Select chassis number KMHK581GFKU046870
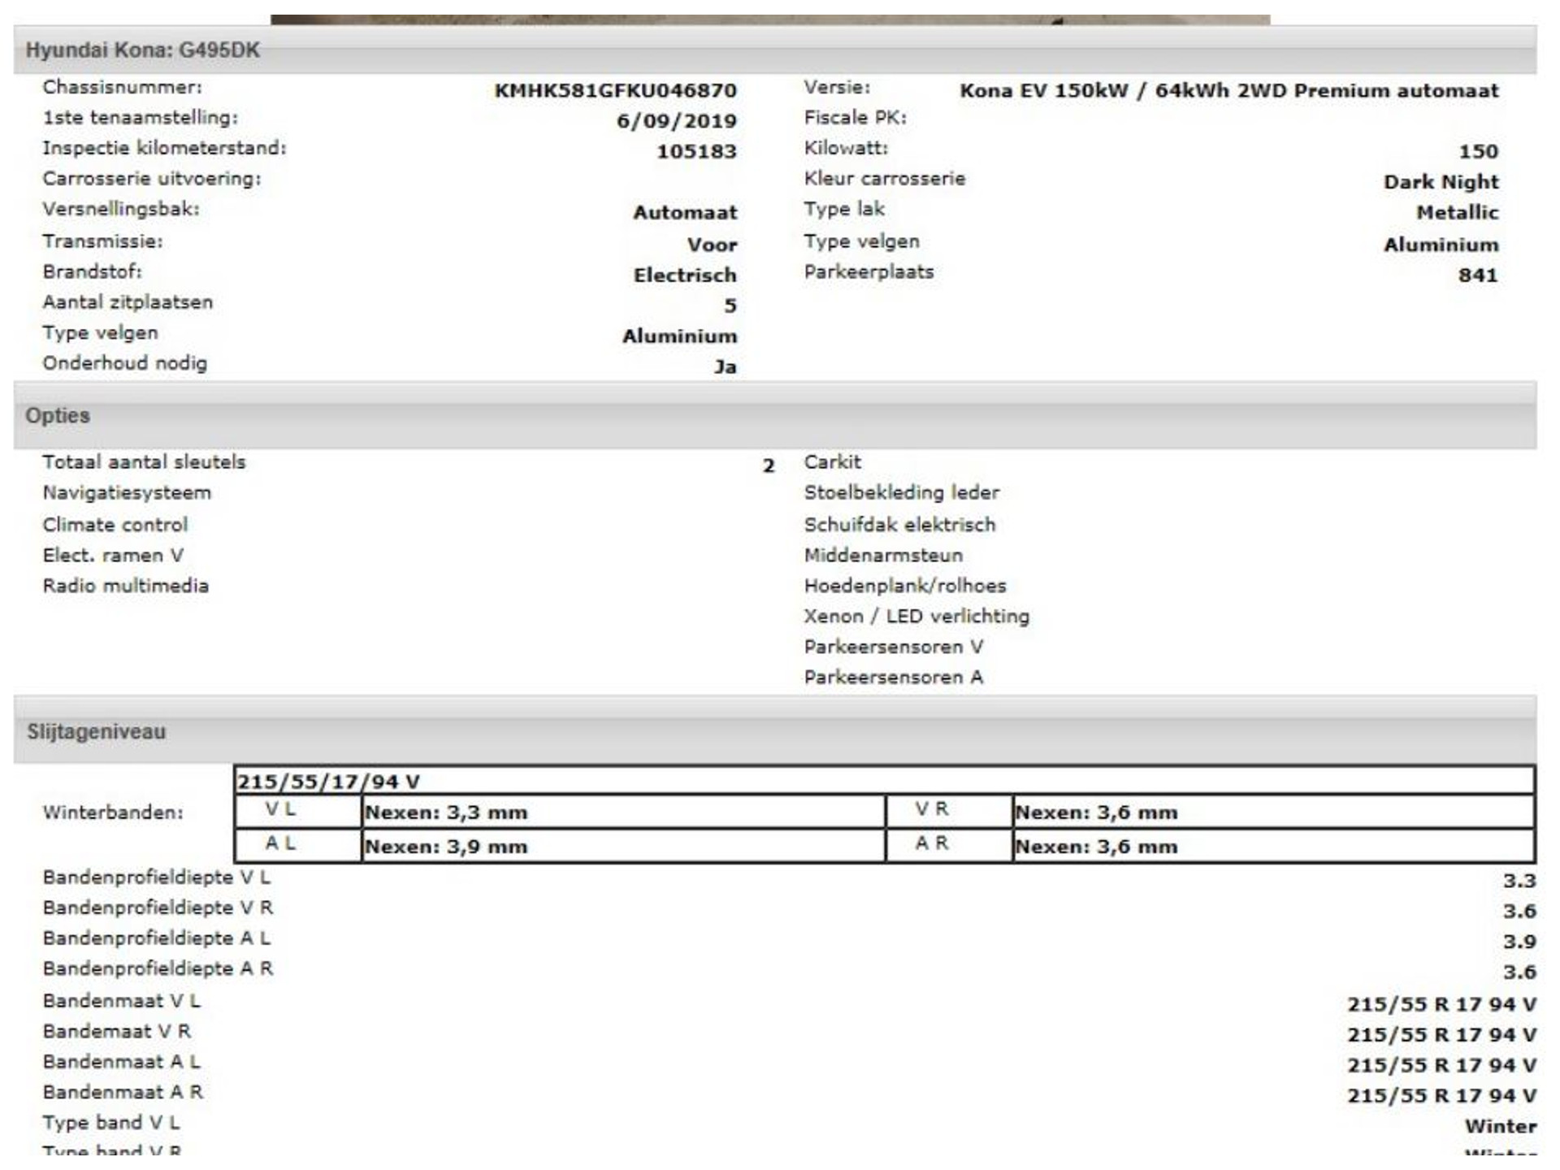 615,90
